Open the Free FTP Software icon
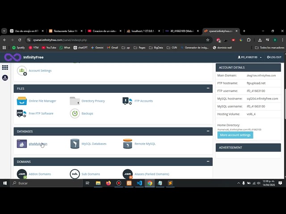The width and height of the screenshot is (286, 214). (22, 113)
